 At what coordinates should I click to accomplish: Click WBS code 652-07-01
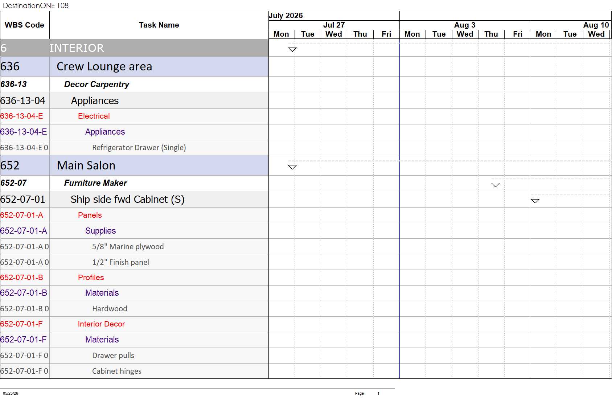pos(23,199)
